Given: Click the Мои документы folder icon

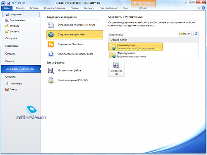Looking at the screenshot, I should (x=112, y=55).
